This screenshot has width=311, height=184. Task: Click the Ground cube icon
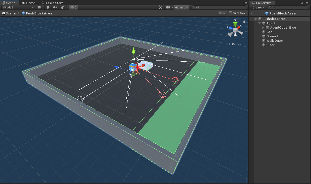pos(264,36)
